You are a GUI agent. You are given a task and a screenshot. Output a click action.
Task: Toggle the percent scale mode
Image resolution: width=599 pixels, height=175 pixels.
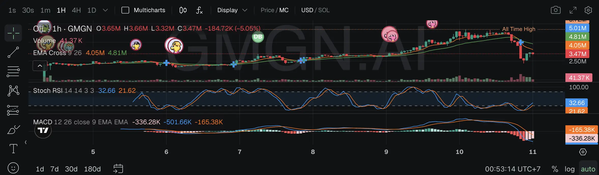pos(555,169)
